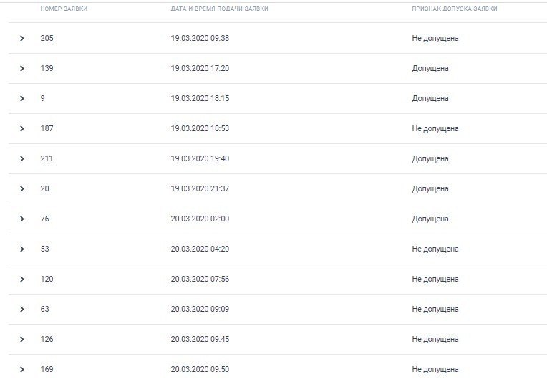Expand the row for application 20
This screenshot has height=382, width=547.
coord(22,188)
